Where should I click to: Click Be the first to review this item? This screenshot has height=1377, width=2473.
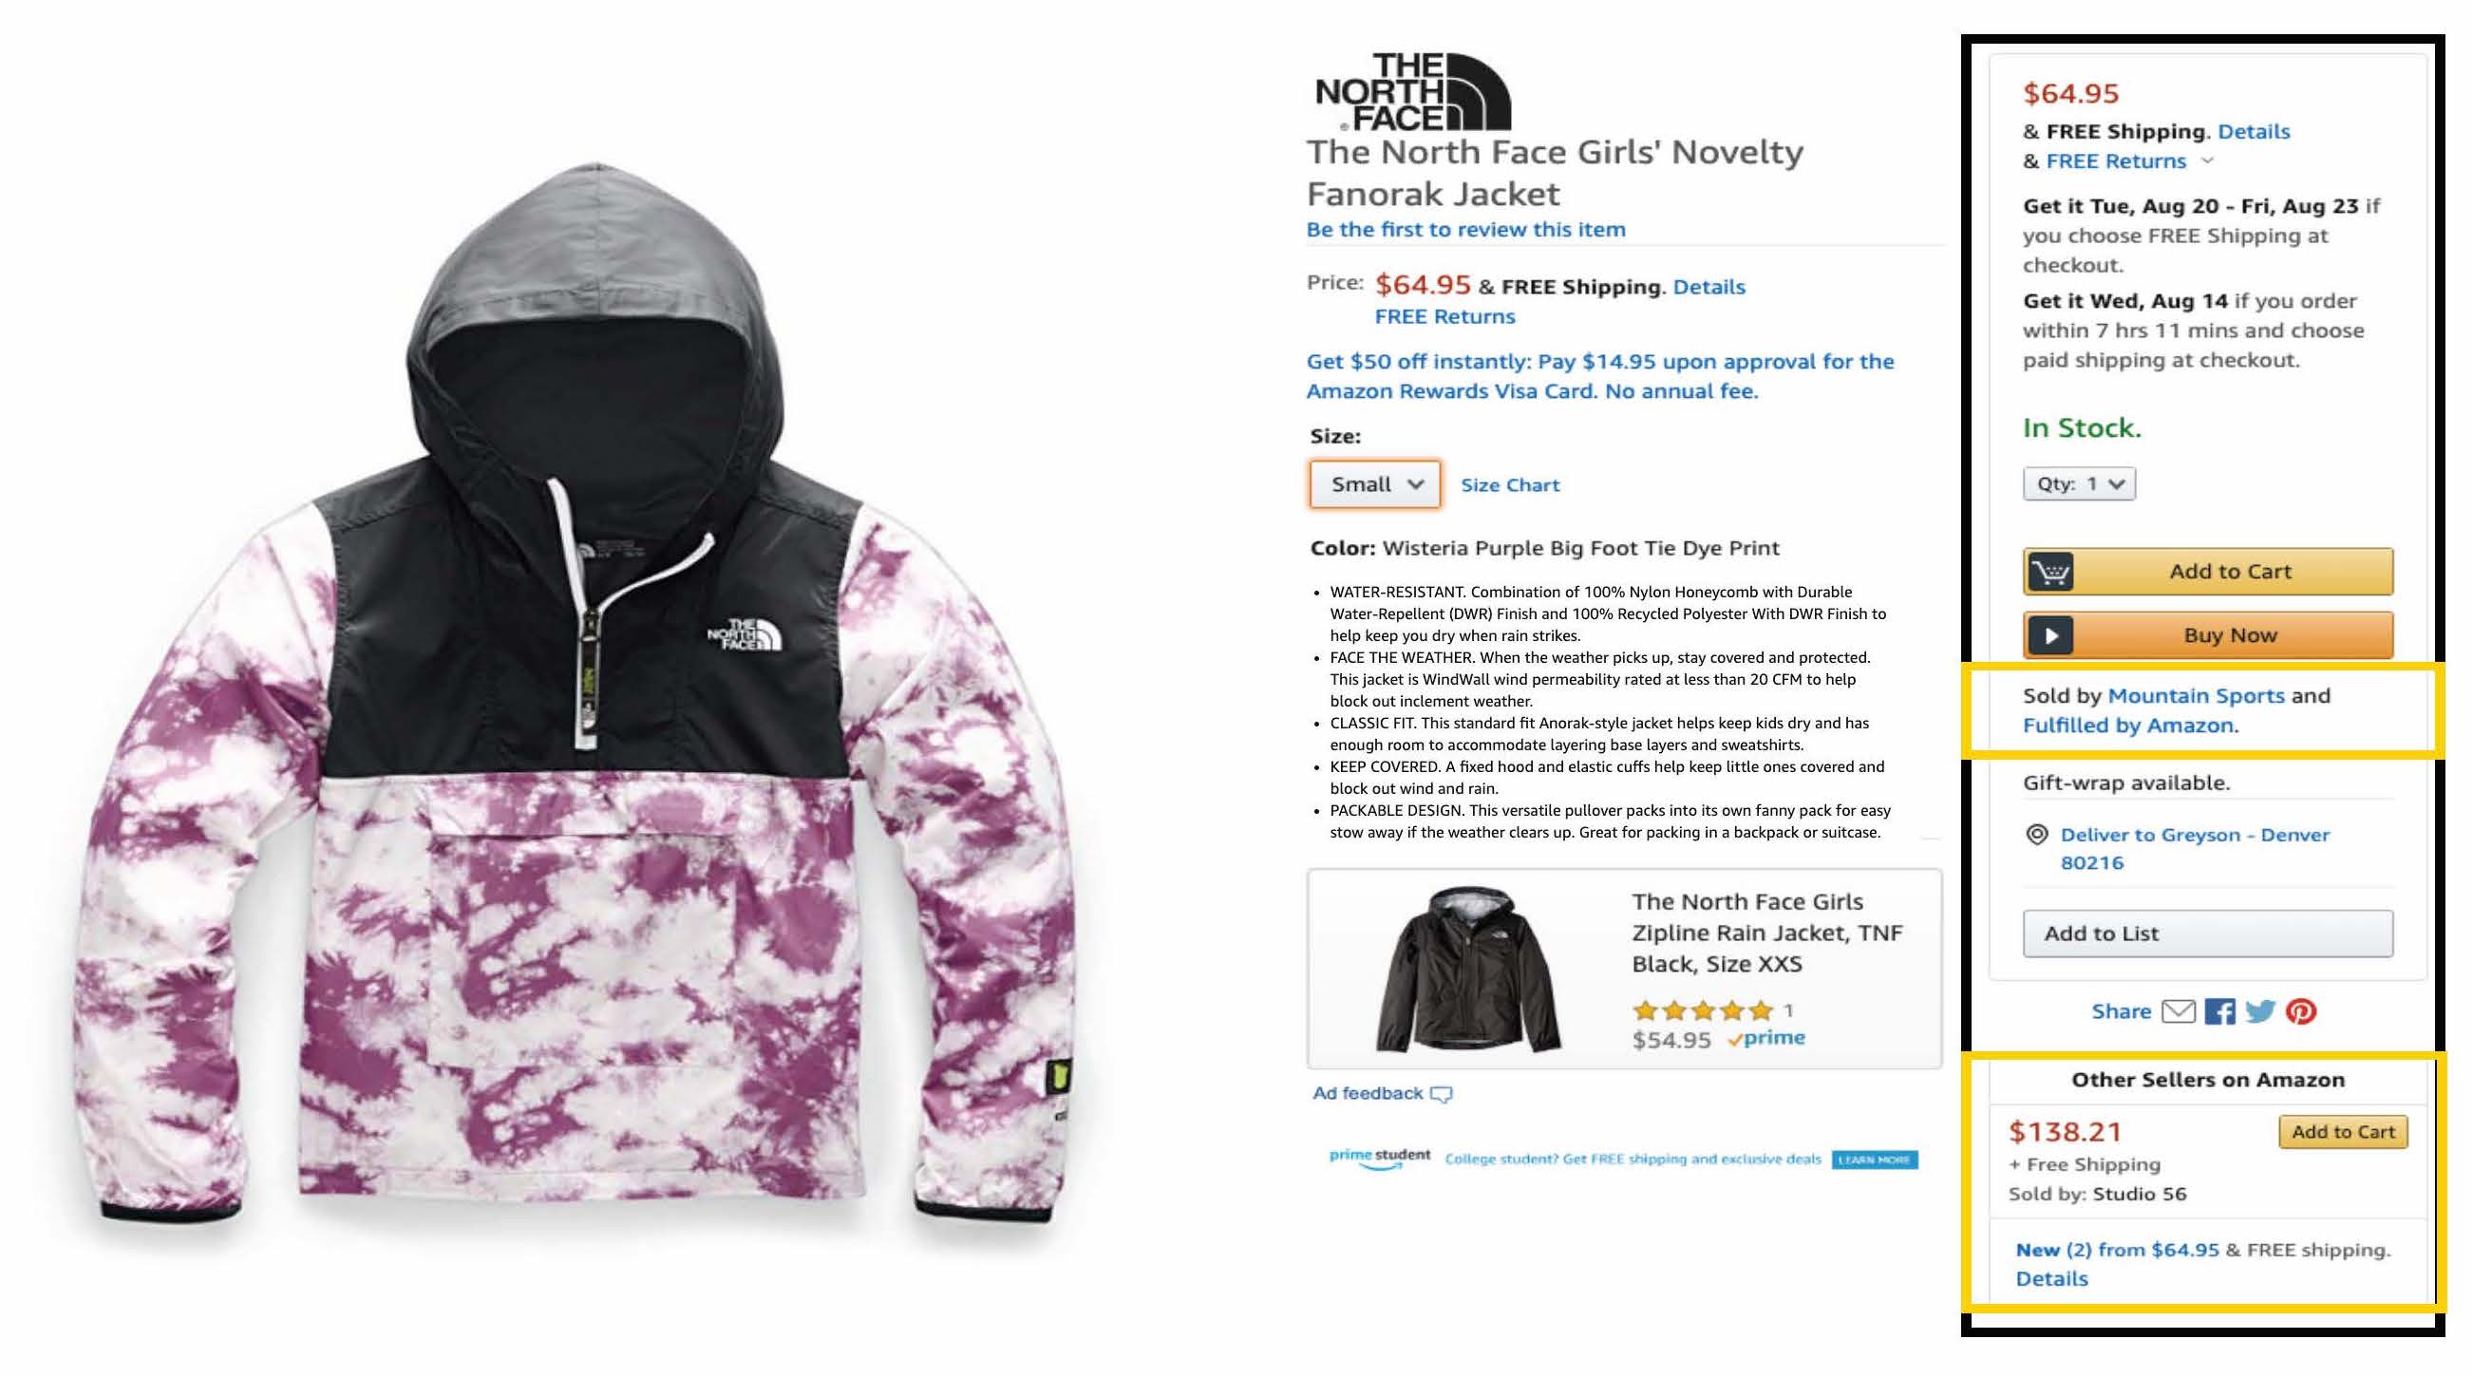(1466, 230)
